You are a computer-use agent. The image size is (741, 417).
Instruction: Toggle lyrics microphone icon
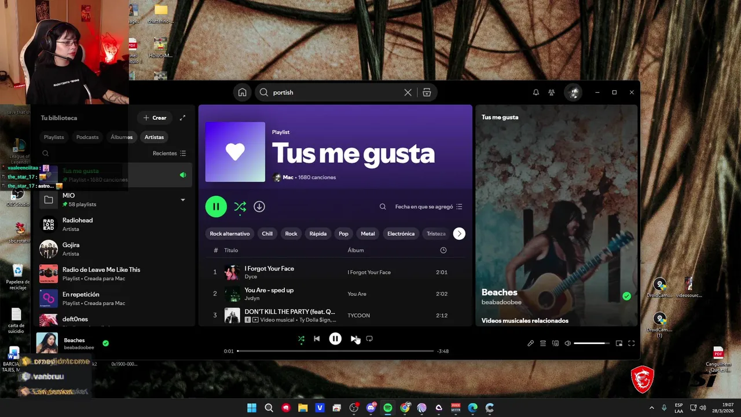(x=530, y=343)
